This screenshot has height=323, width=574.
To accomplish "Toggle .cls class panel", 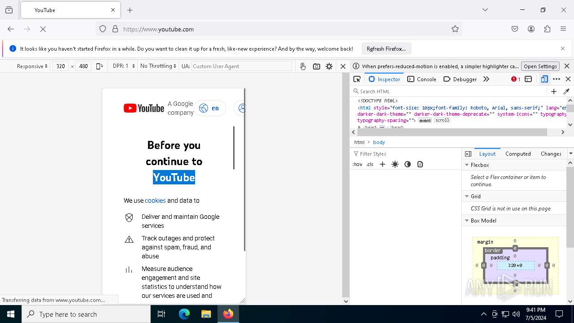I will click(370, 164).
